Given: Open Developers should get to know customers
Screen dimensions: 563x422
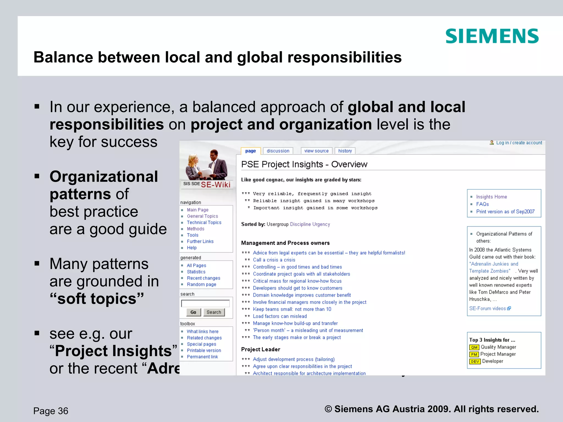Looking at the screenshot, I should tap(298, 288).
